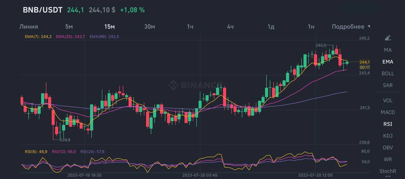Toggle the EMA overlay indicator

388,62
